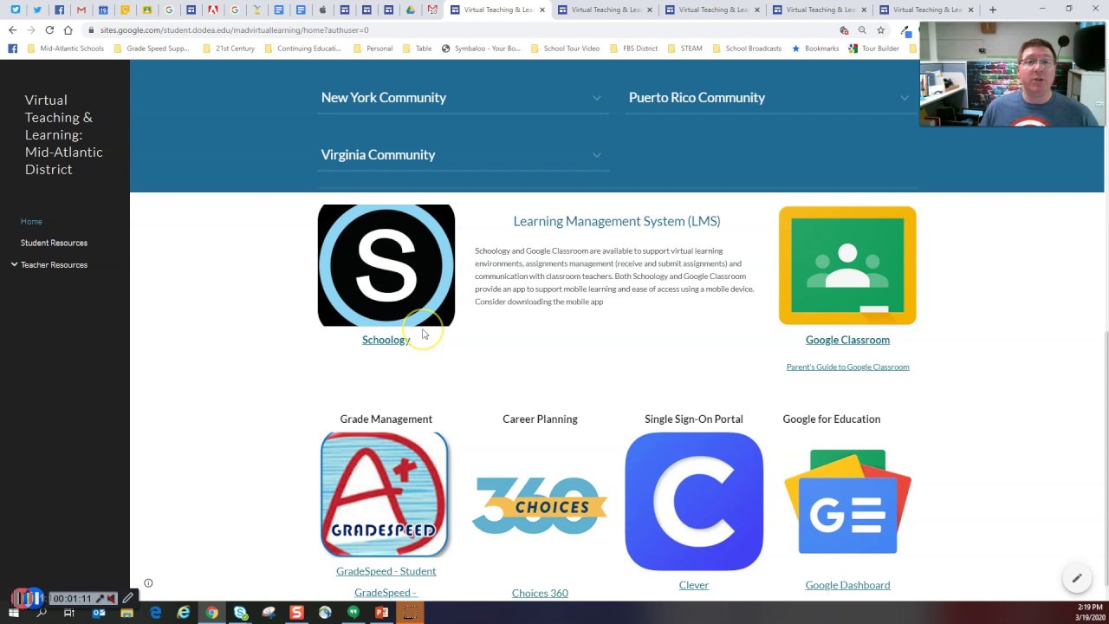Open the Clever link
Viewport: 1109px width, 624px height.
pyautogui.click(x=694, y=585)
